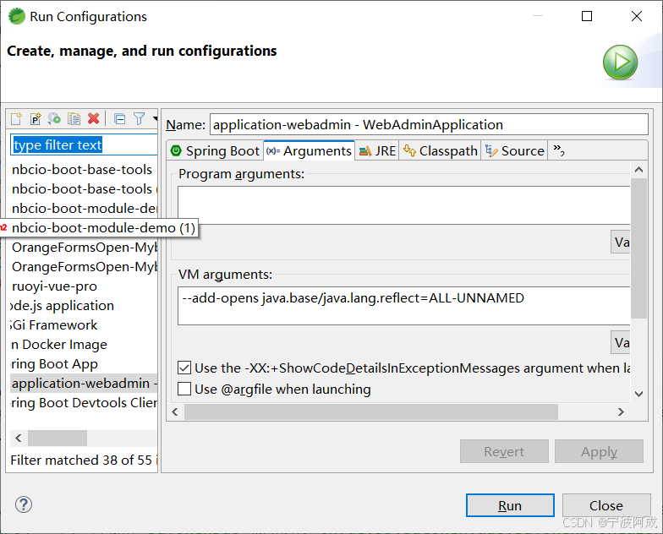Click the New prototype configuration icon
The width and height of the screenshot is (663, 534).
click(x=36, y=119)
